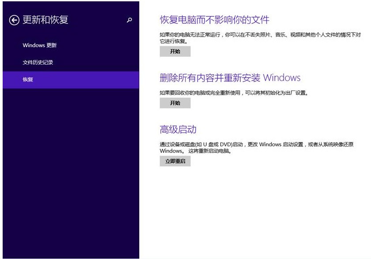Click the back arrow icon beside 更新和恢复
This screenshot has width=371, height=259.
[x=14, y=20]
